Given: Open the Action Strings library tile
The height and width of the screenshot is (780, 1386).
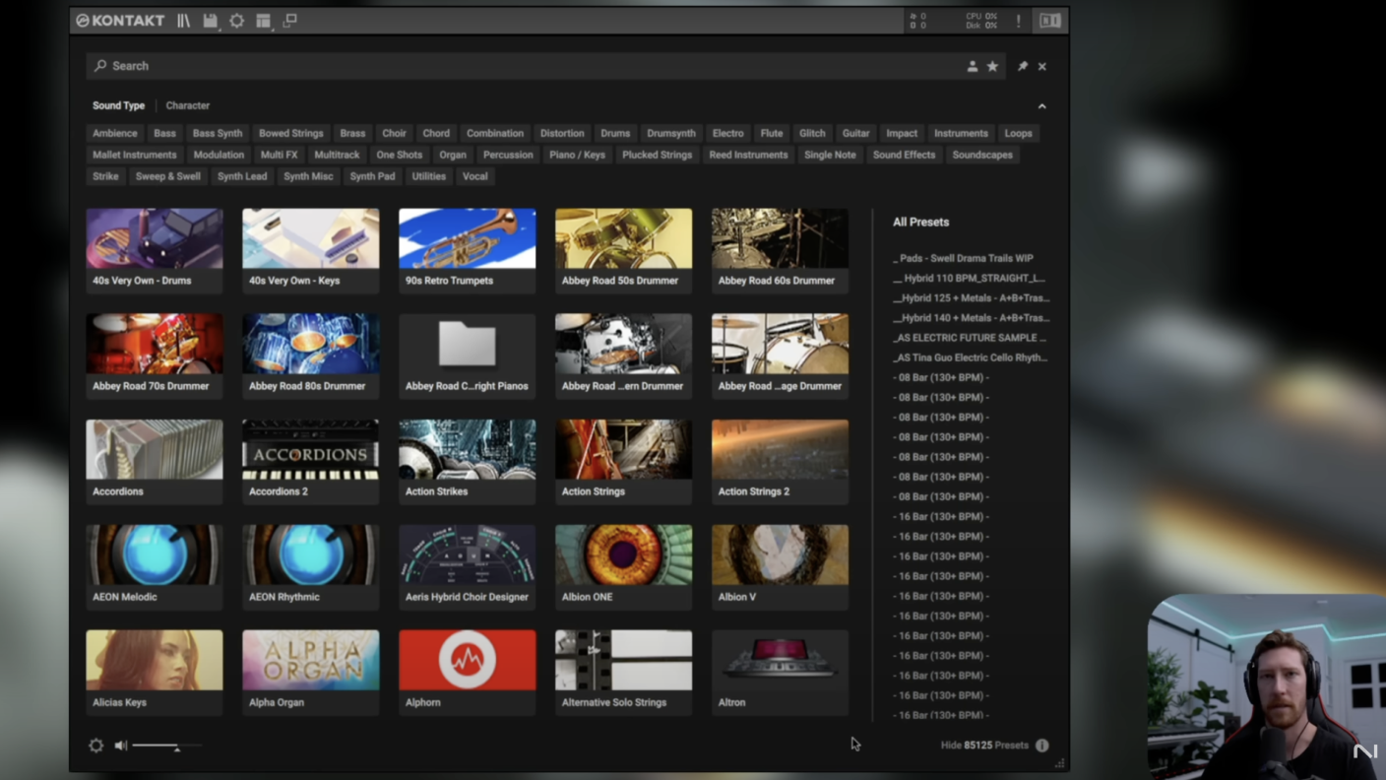Looking at the screenshot, I should point(624,461).
